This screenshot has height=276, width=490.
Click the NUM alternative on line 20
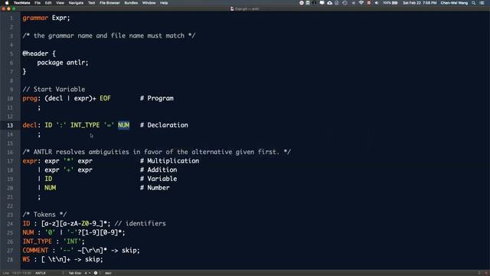(50, 188)
